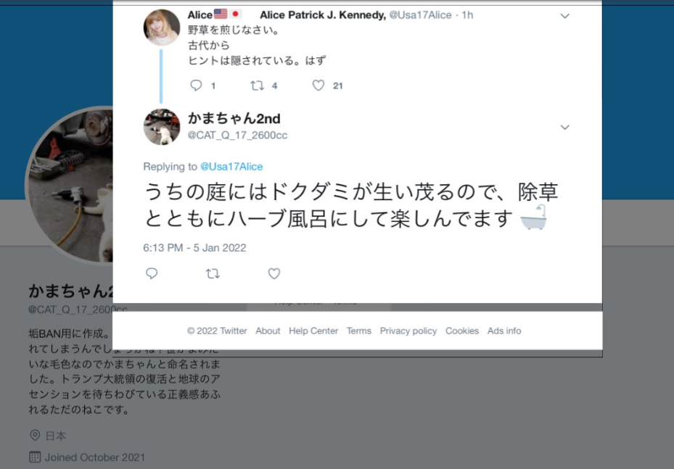Open the Cookies footer link
The image size is (674, 469).
click(x=462, y=331)
